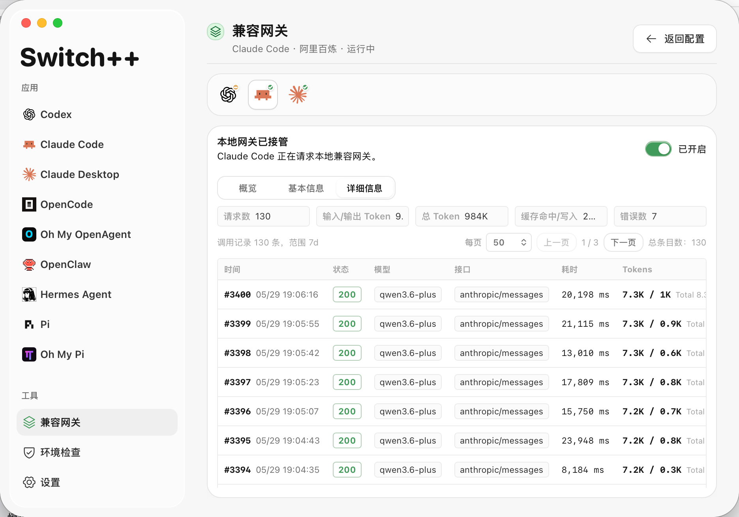Click anthropic/messages tag in row #3398
Image resolution: width=739 pixels, height=517 pixels.
tap(501, 353)
